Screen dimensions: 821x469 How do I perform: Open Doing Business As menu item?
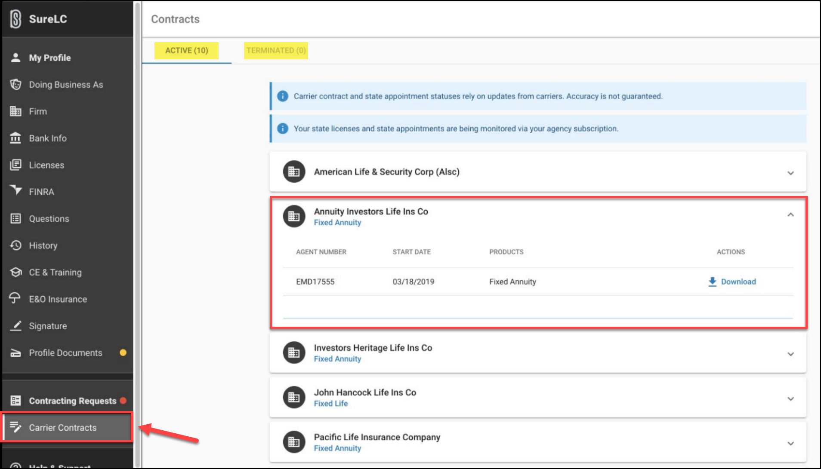[68, 84]
